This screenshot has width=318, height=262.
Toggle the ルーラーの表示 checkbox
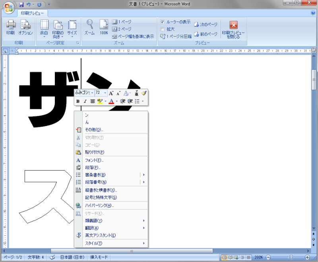163,22
